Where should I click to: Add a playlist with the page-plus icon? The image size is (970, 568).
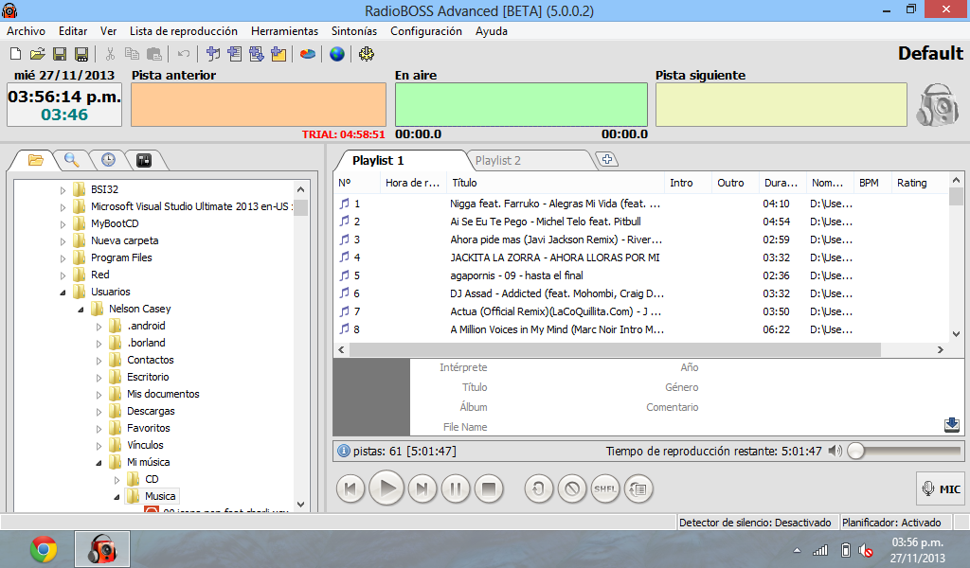tap(235, 54)
